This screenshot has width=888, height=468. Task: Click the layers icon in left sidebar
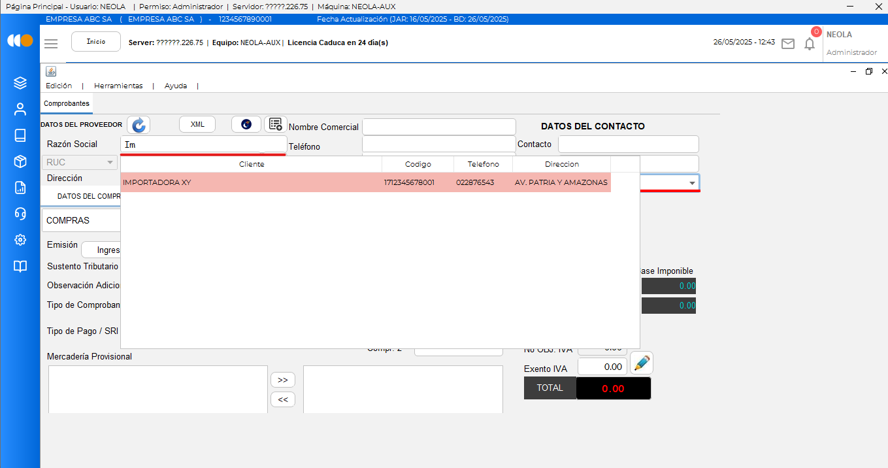(20, 83)
